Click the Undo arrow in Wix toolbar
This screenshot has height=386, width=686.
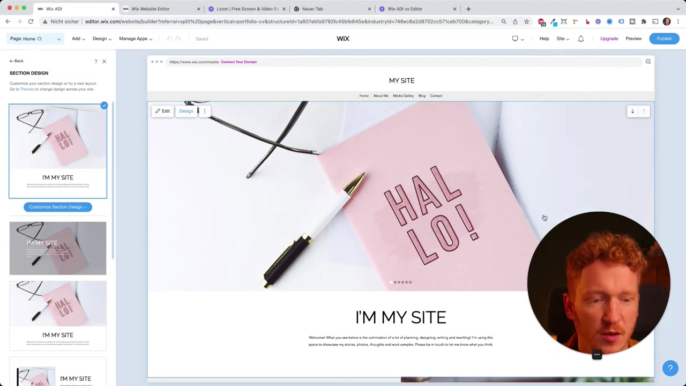pos(169,39)
